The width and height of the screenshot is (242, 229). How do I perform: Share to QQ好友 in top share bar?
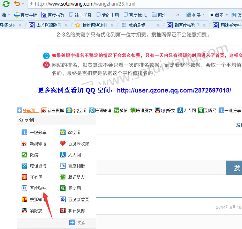click(165, 110)
